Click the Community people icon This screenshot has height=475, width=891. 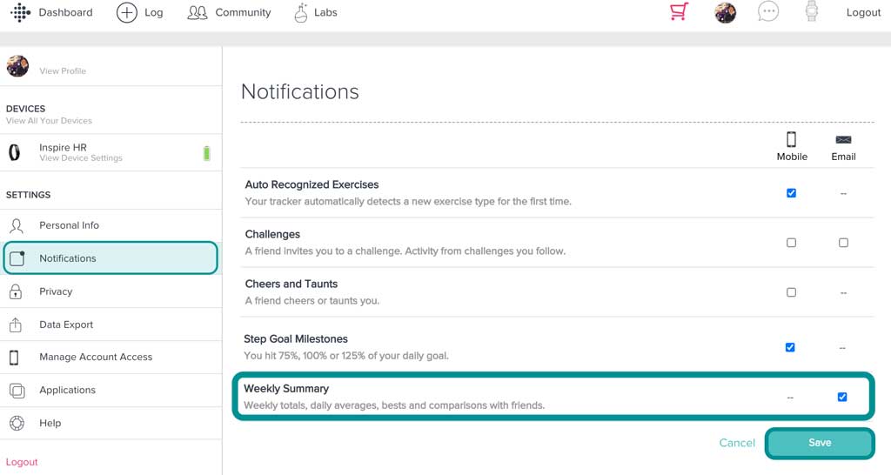(x=198, y=12)
